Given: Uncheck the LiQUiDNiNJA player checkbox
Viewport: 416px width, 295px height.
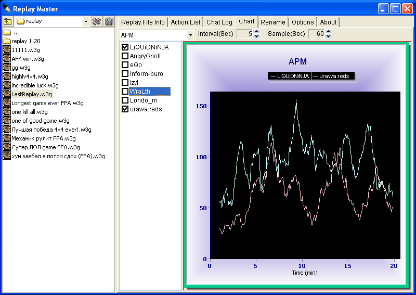Looking at the screenshot, I should (125, 47).
